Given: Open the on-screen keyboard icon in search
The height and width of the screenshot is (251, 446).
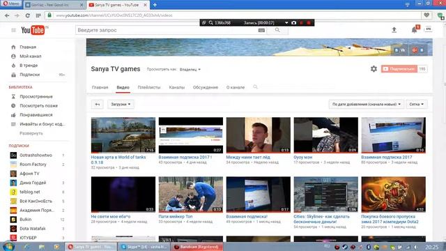Looking at the screenshot, I should point(261,30).
